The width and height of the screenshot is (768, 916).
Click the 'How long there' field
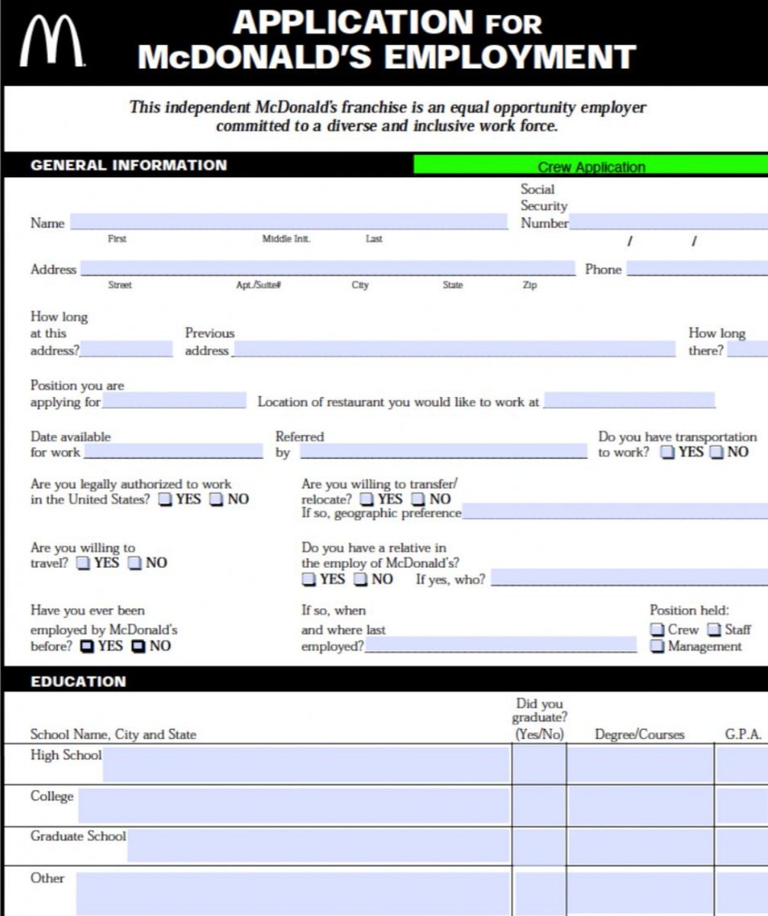(747, 350)
